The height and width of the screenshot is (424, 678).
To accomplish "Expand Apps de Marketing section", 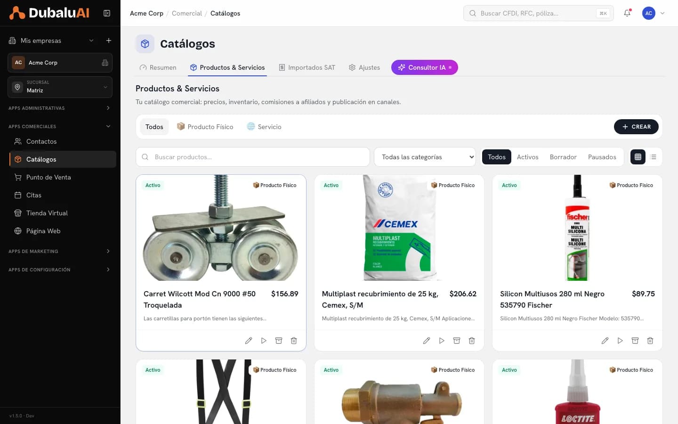I will coord(60,251).
